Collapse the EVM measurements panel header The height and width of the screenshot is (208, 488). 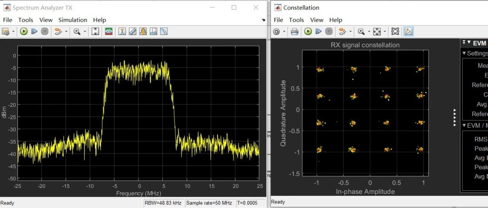(469, 43)
